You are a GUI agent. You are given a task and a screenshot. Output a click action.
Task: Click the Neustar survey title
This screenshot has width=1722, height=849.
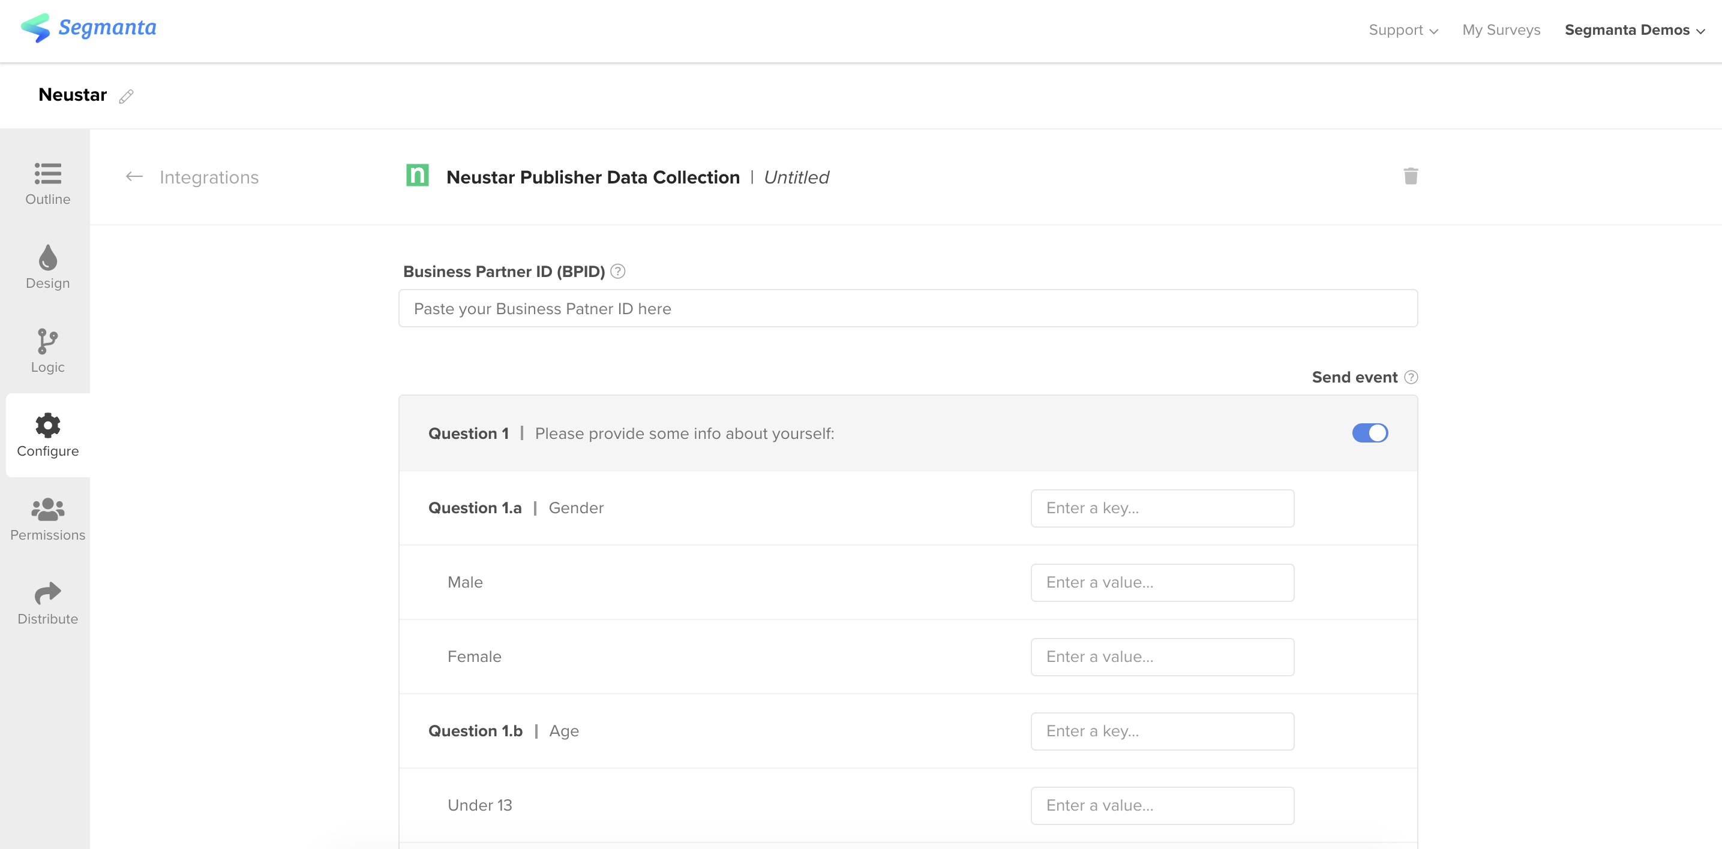pyautogui.click(x=72, y=95)
